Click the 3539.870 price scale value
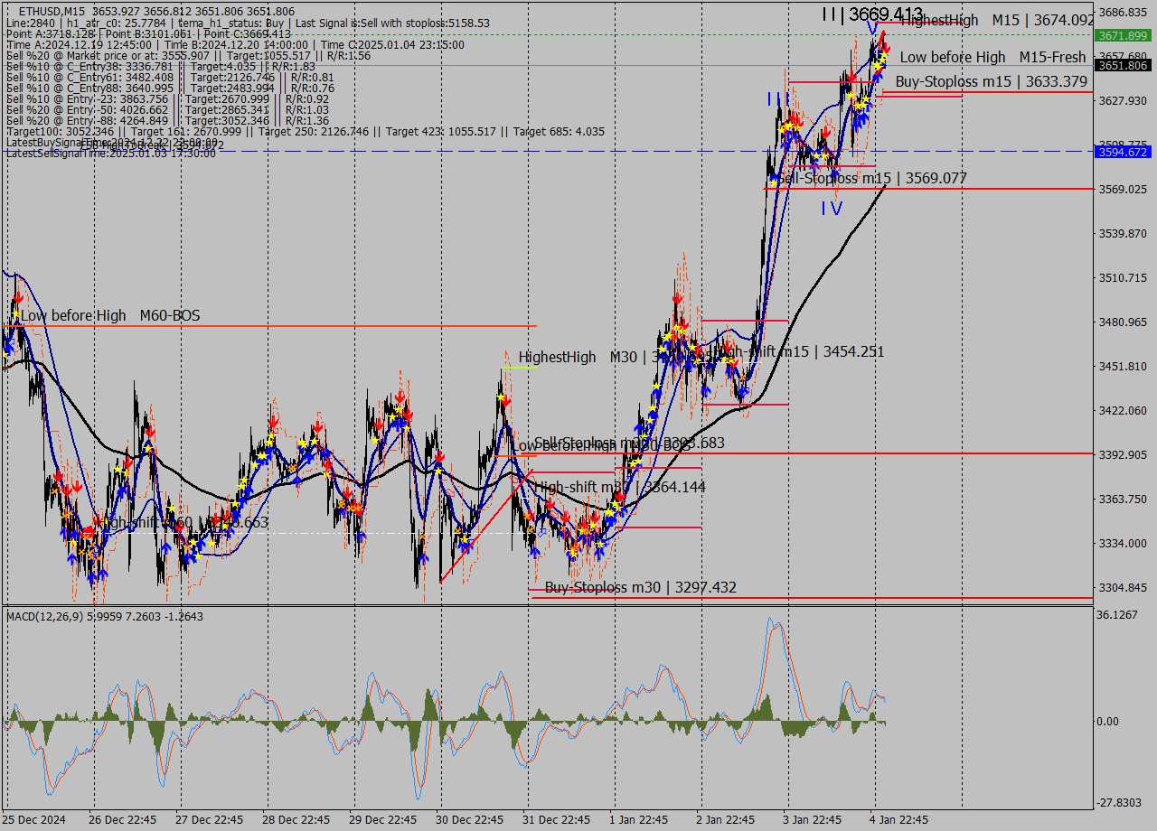 [1123, 233]
